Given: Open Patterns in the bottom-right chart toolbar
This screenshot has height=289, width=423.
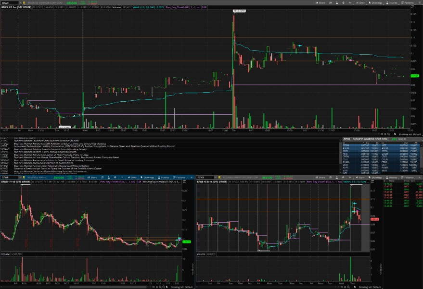Looking at the screenshot, I should (x=408, y=178).
